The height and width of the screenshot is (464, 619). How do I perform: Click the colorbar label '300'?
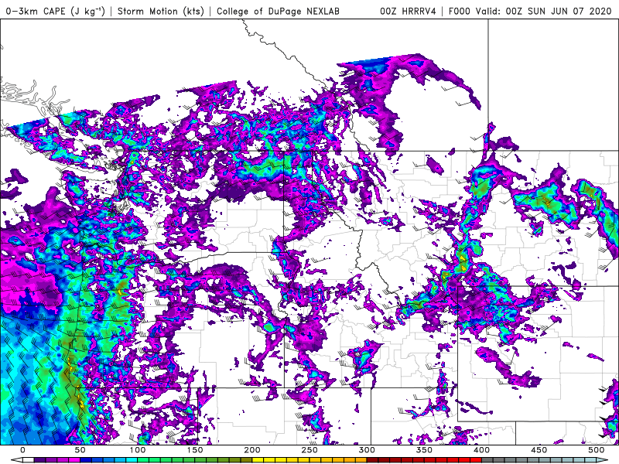[367, 450]
